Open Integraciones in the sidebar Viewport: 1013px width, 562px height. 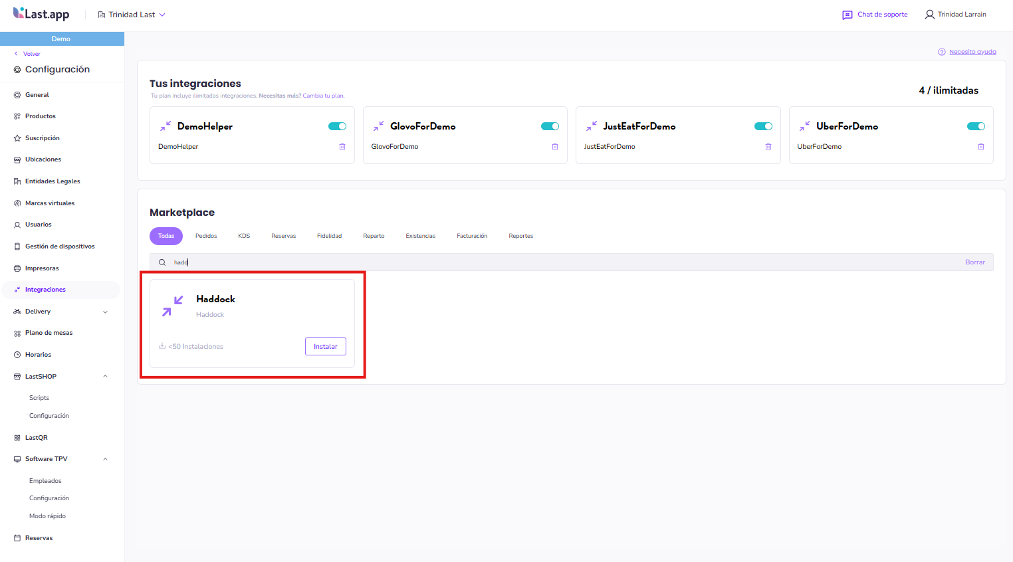[x=61, y=290]
